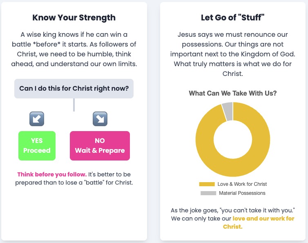Select the small gray donut chart segment

pyautogui.click(x=228, y=111)
